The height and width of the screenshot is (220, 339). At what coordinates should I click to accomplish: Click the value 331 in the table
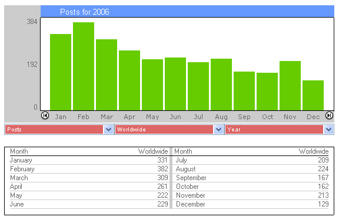pyautogui.click(x=162, y=160)
